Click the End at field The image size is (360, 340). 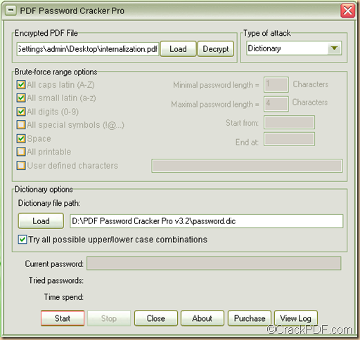coord(289,139)
